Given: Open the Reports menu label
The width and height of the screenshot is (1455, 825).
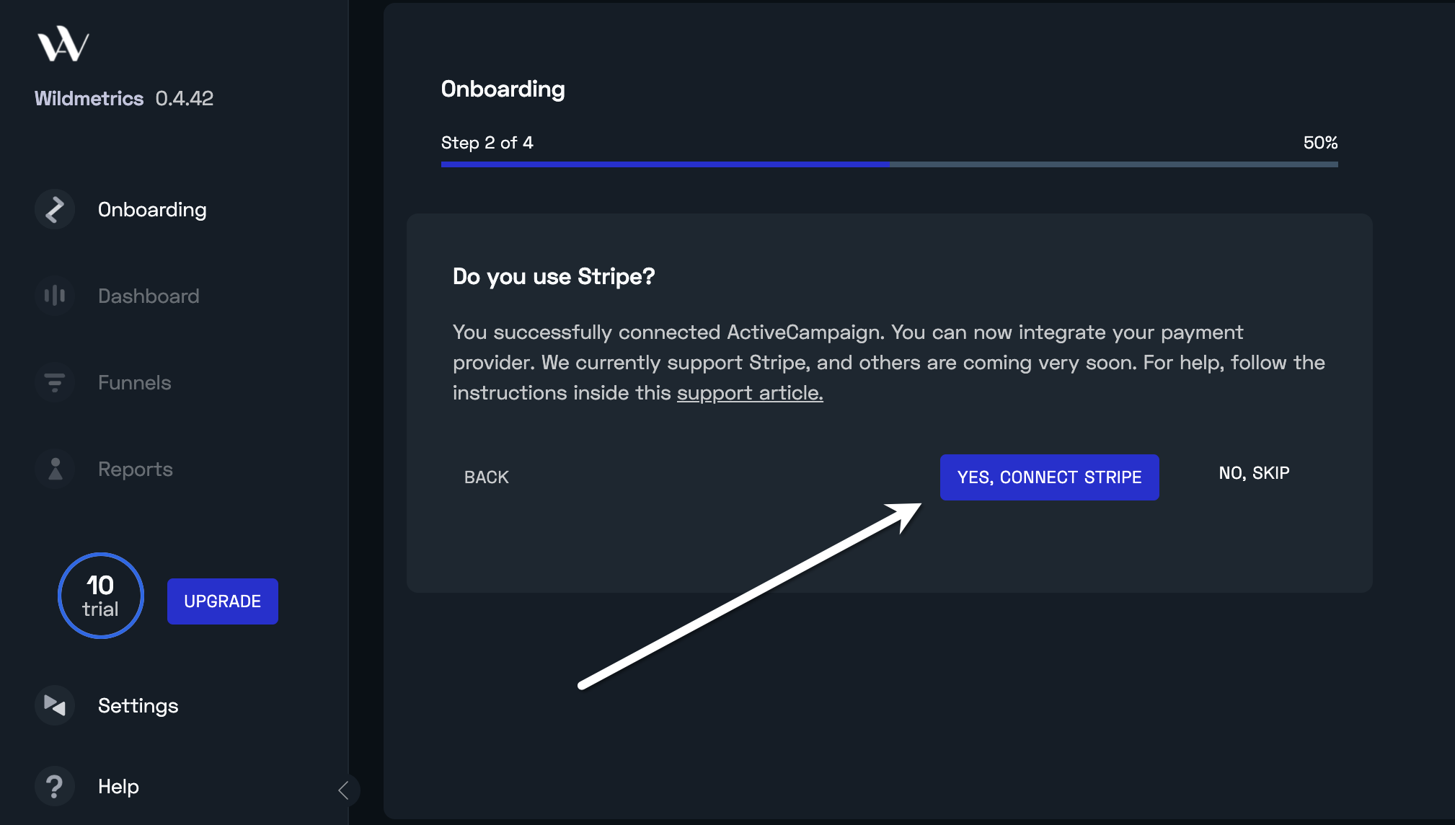Looking at the screenshot, I should click(x=136, y=469).
